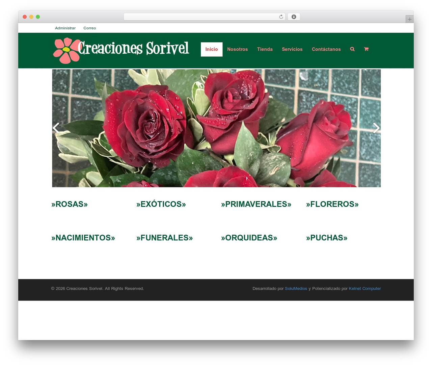
Task: Open the »EXÓTICOS» category
Action: click(x=161, y=204)
